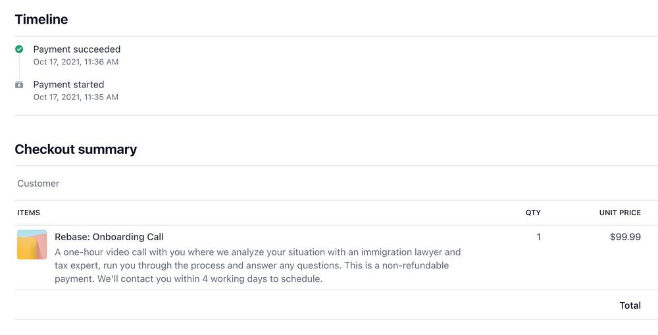The image size is (658, 335).
Task: Open the Rebase product thumbnail image
Action: 32,245
